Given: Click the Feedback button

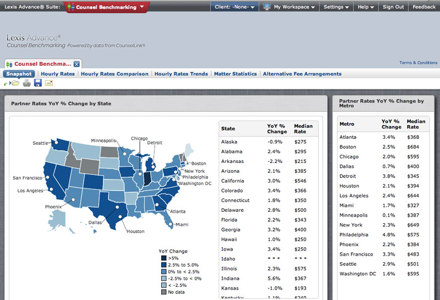Looking at the screenshot, I should 424,7.
